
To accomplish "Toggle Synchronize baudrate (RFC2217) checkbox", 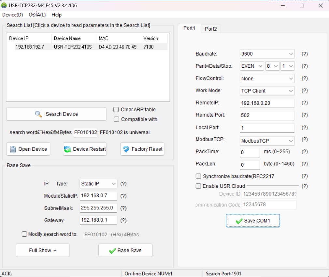I will tap(198, 176).
